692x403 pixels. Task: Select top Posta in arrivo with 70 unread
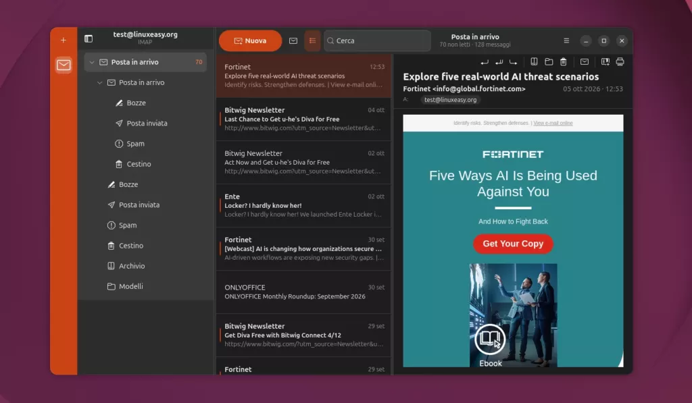[x=145, y=62]
